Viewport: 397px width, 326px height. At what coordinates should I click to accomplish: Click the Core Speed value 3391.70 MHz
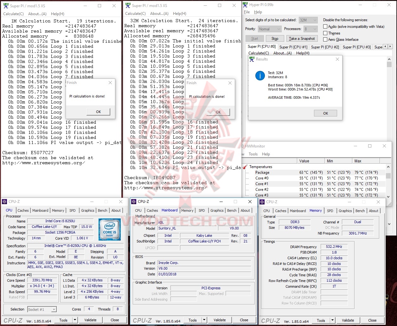[x=42, y=280]
